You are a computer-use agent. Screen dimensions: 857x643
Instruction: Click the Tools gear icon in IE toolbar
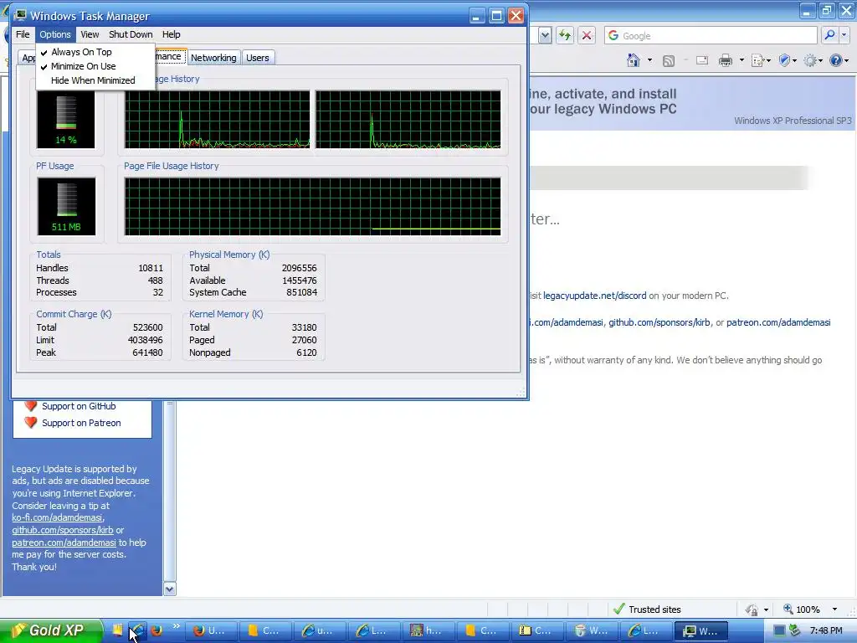[810, 60]
